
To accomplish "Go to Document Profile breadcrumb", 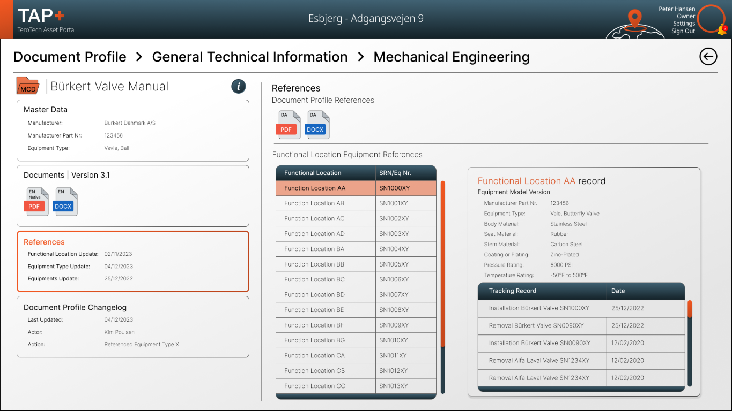I will (70, 57).
